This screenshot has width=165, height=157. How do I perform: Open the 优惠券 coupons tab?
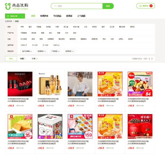(x=69, y=16)
